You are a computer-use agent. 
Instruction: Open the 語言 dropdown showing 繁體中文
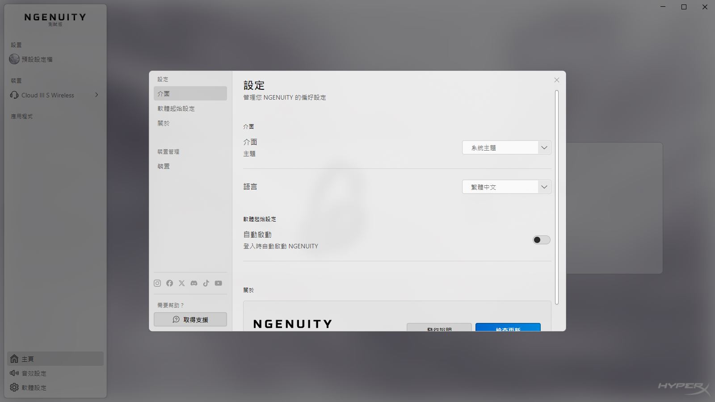(x=506, y=187)
